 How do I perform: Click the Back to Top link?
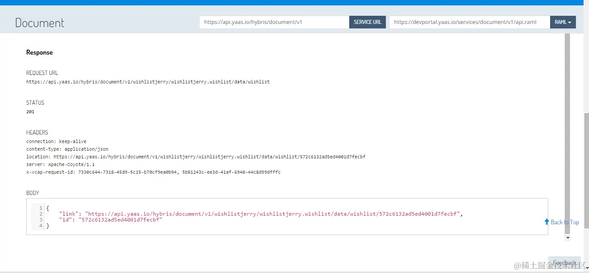tap(565, 222)
